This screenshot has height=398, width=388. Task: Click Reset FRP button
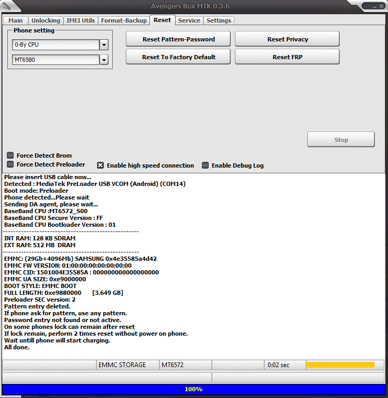pyautogui.click(x=287, y=57)
